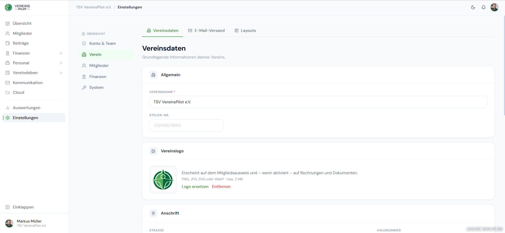Remove the logo with Entfernen
The height and width of the screenshot is (233, 505).
[221, 187]
